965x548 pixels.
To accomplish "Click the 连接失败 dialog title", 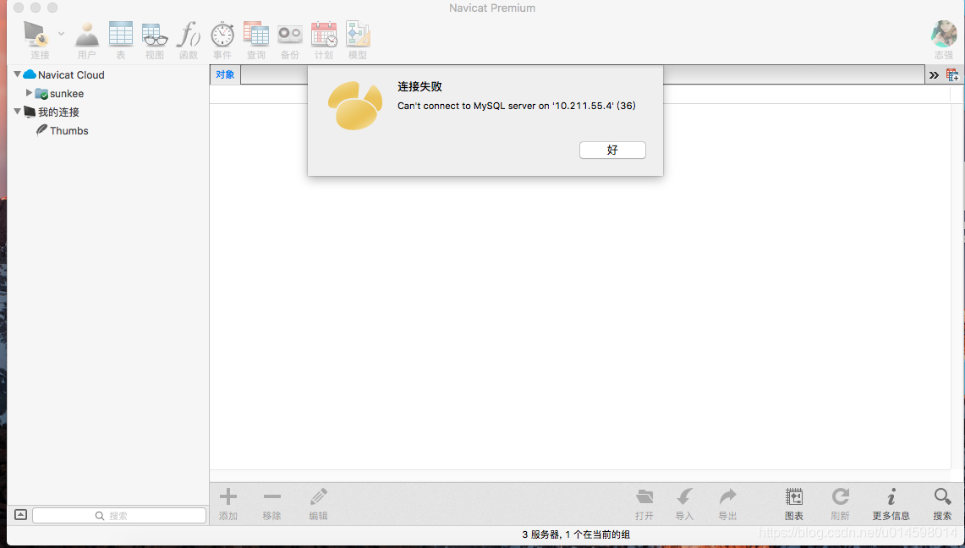I will tap(419, 87).
